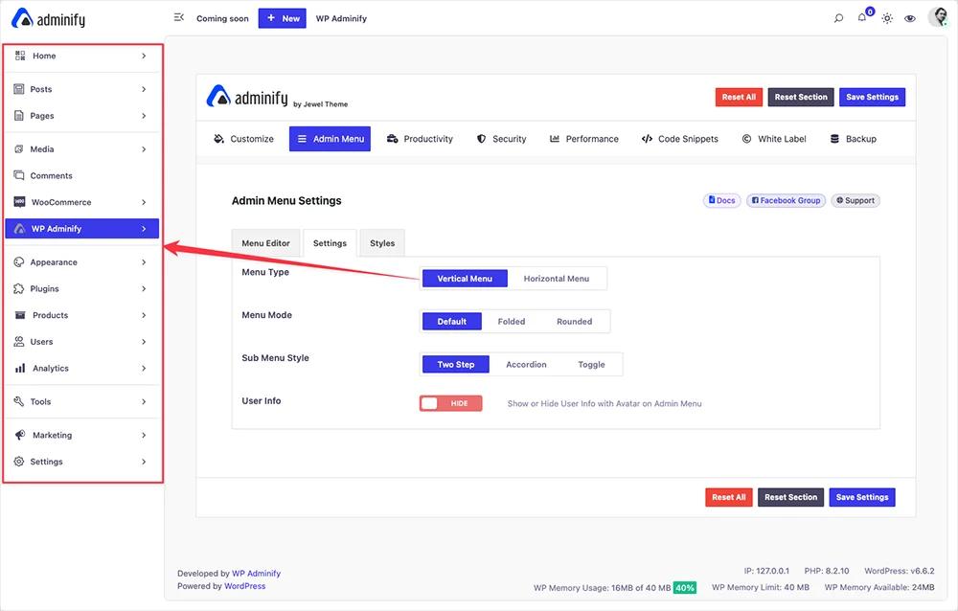Expand the Home menu chevron
The image size is (958, 611).
144,56
